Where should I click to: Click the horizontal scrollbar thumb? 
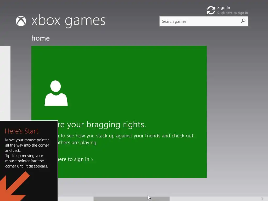(x=131, y=199)
